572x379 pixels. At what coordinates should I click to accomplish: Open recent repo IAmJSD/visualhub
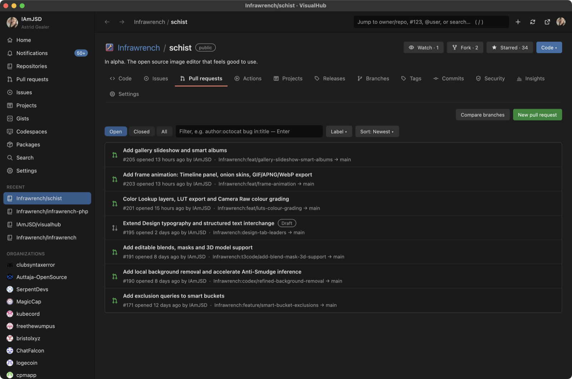(47, 225)
